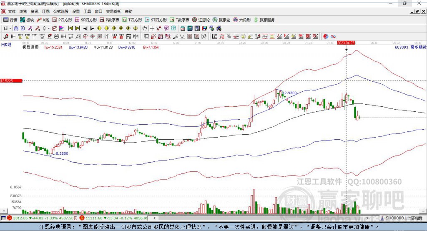Open the P四方形 tool
The height and width of the screenshot is (231, 427).
pos(62,20)
